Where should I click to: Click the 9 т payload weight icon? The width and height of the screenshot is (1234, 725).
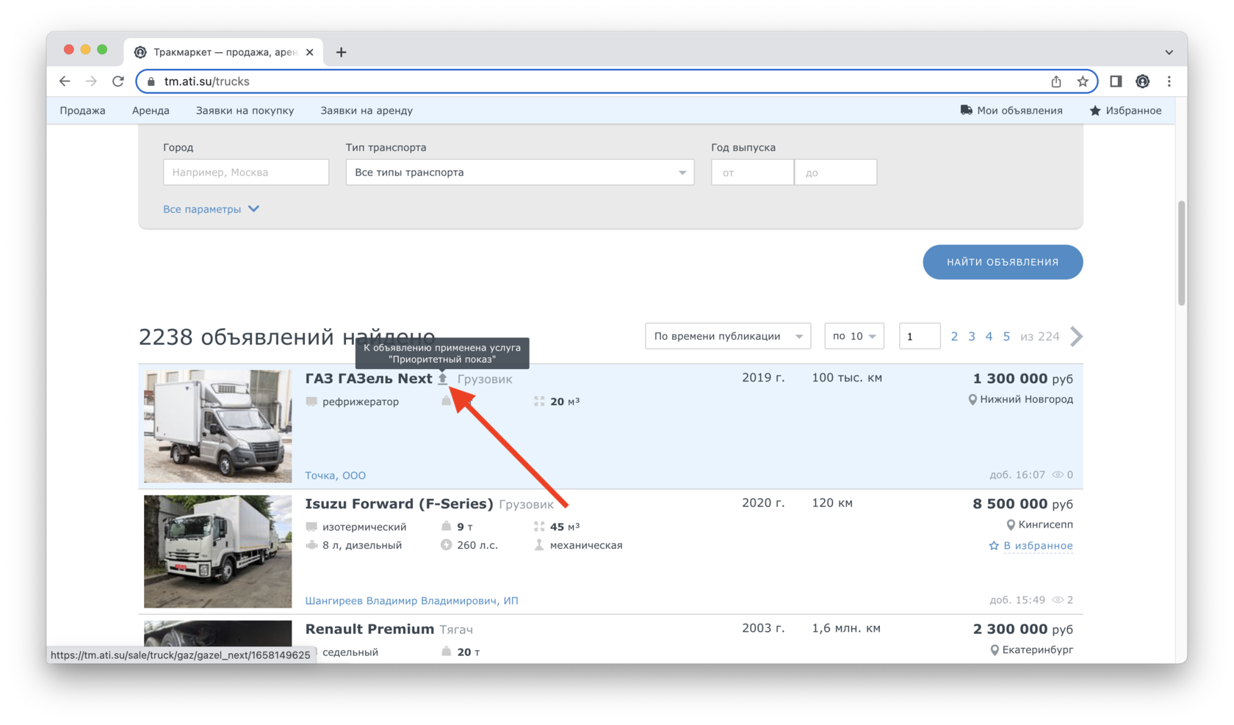click(x=446, y=526)
